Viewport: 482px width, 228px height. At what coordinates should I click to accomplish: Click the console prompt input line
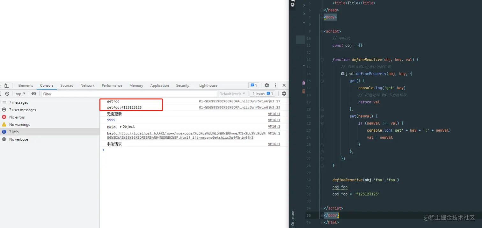(x=194, y=150)
